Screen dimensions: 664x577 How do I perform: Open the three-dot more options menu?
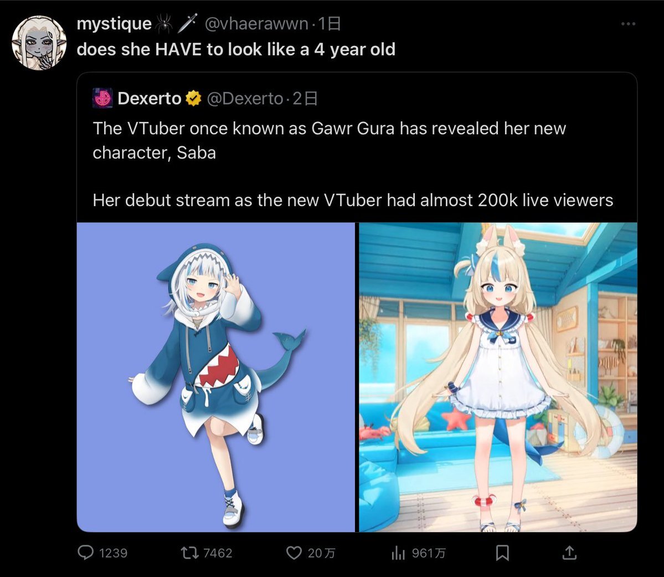628,24
